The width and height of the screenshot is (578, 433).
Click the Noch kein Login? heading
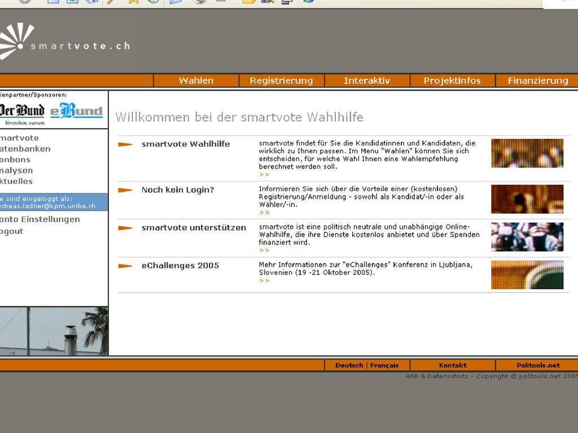click(178, 190)
